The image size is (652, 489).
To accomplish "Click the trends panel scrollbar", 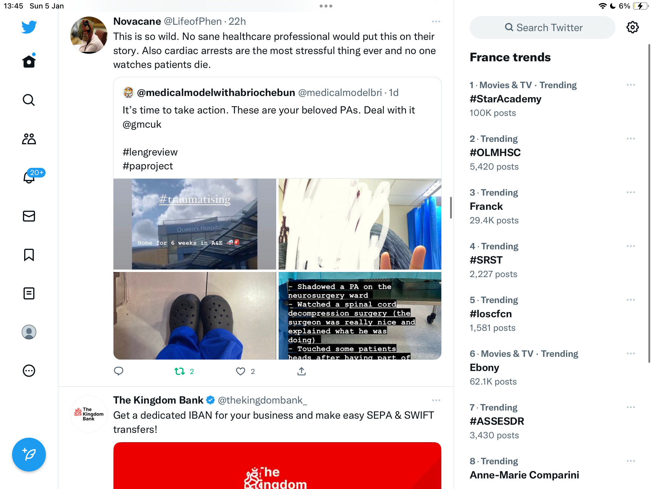I will 649,204.
